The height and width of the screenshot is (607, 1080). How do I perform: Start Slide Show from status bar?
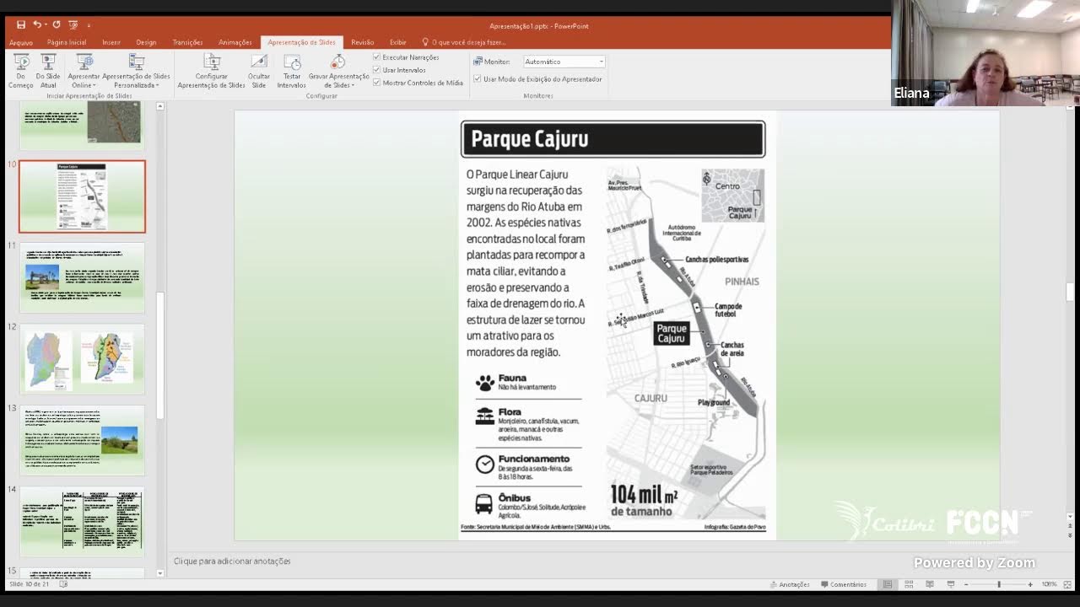(951, 584)
